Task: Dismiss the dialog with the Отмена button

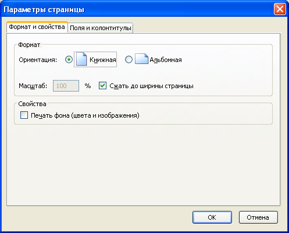Action: pyautogui.click(x=258, y=217)
